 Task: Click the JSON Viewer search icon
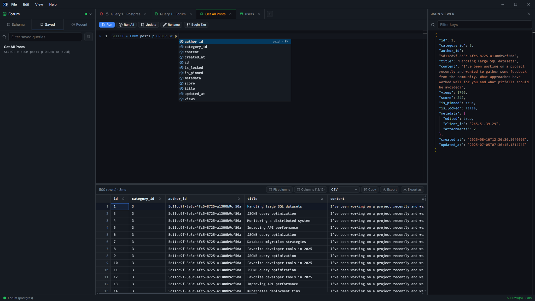tap(433, 25)
